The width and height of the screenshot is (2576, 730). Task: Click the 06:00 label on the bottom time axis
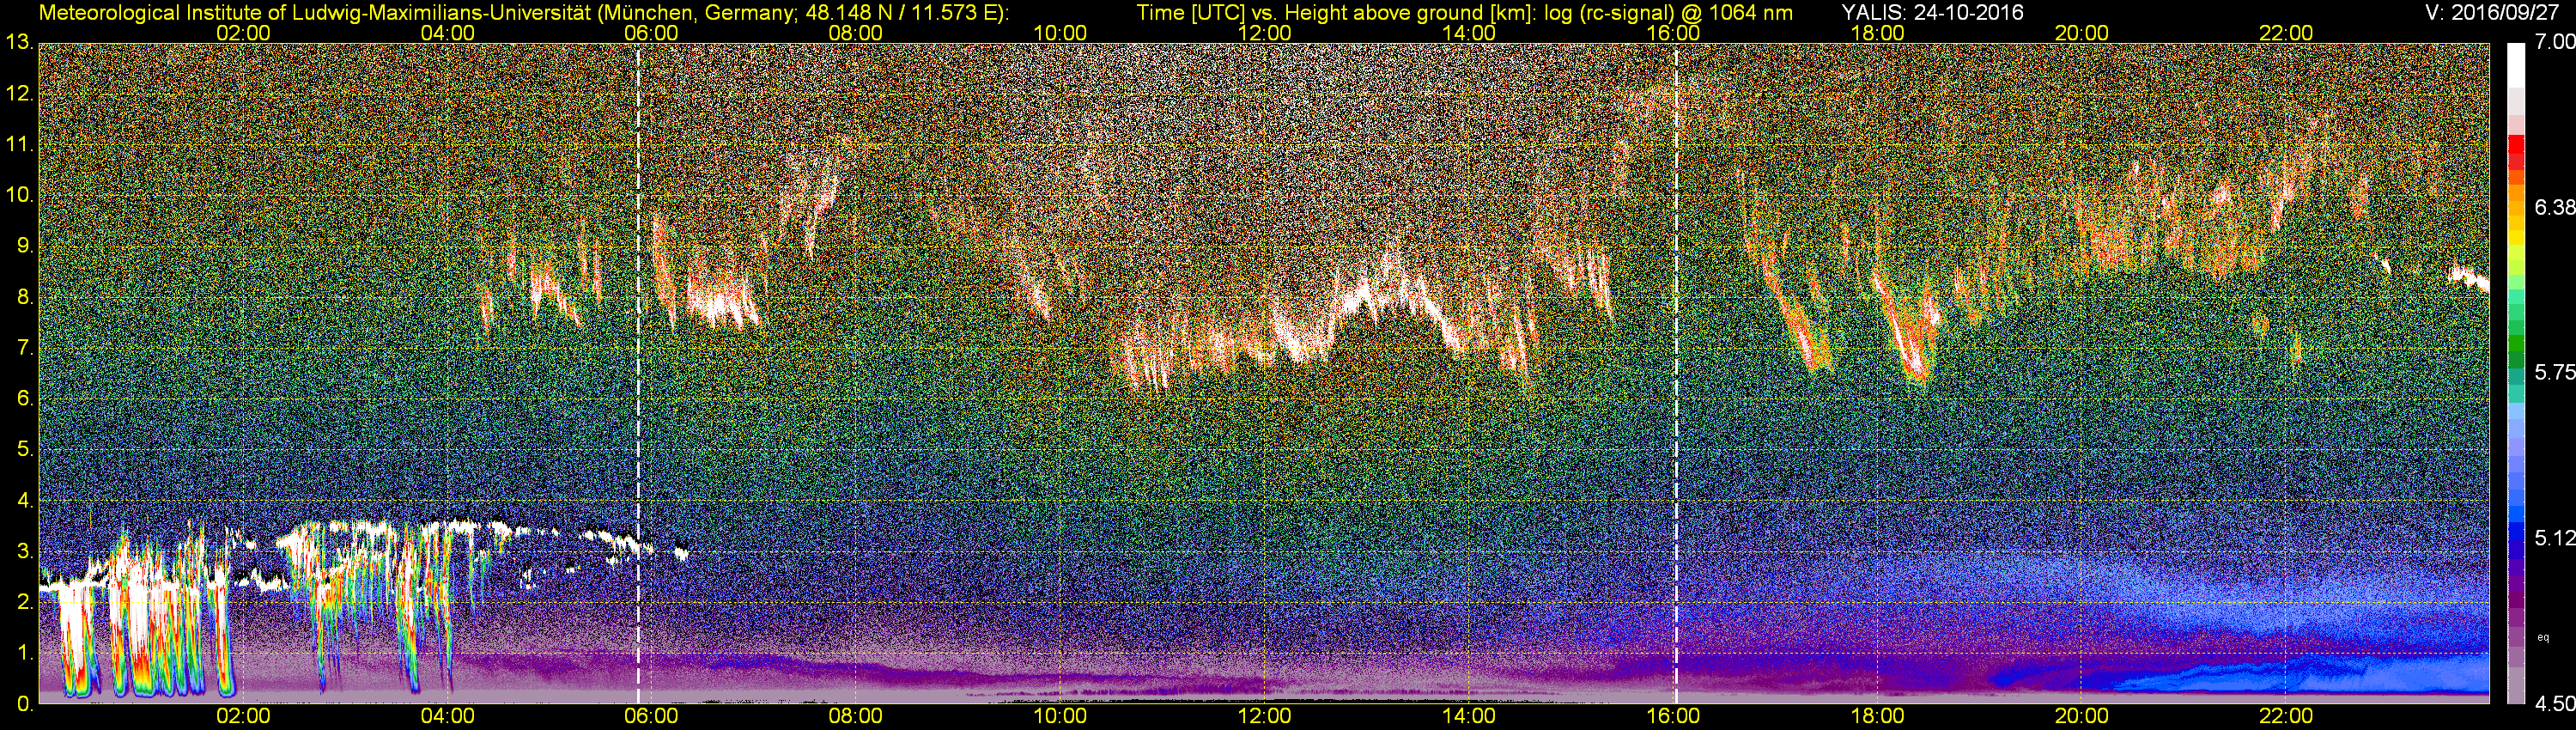click(x=651, y=716)
